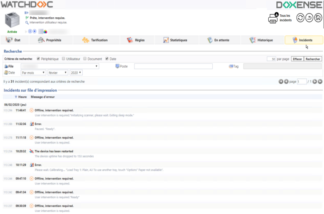Open the Par mois date range dropdown
The image size is (324, 214).
pos(33,73)
